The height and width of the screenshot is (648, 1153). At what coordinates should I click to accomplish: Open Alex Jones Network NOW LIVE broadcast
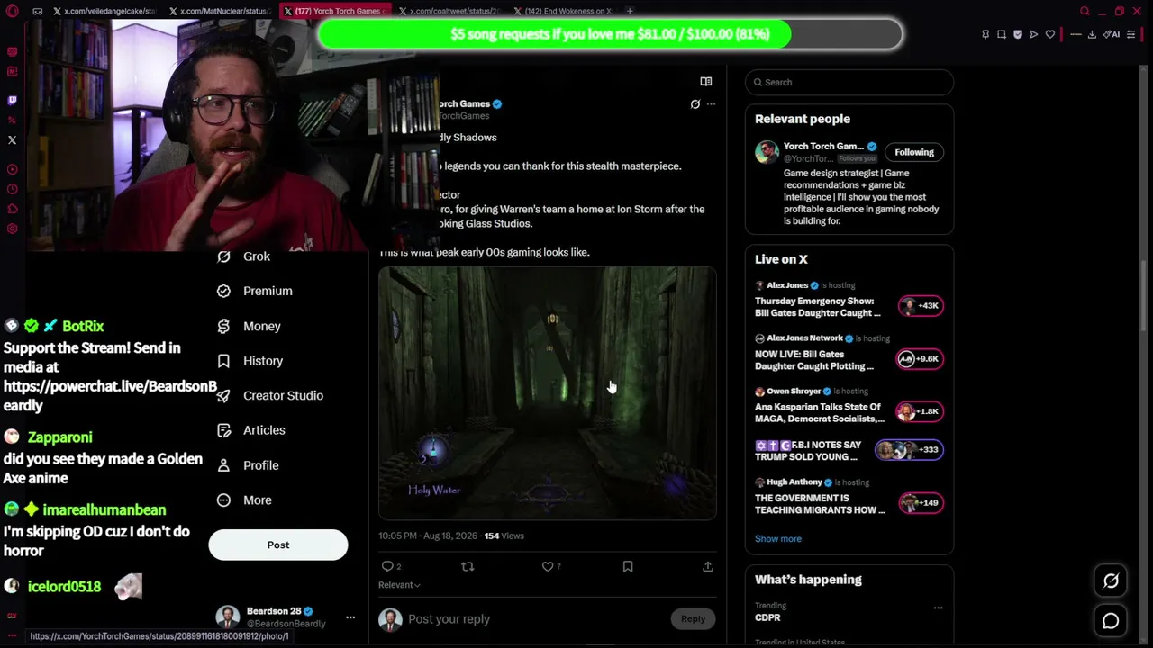(849, 352)
